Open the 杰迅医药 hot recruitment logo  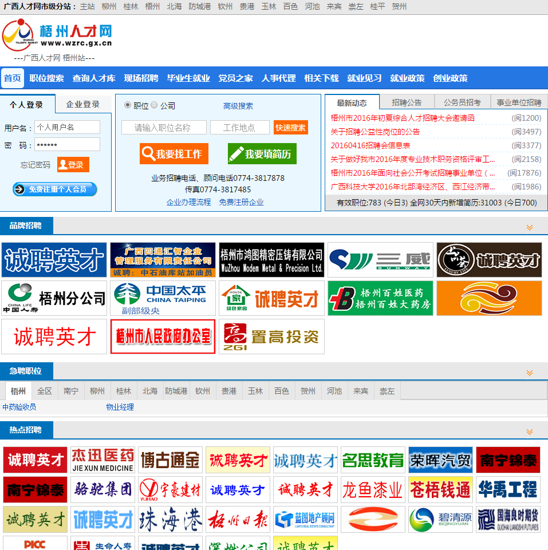pos(103,460)
